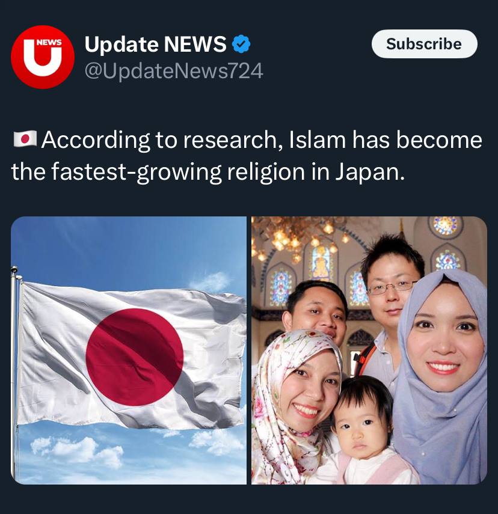Click the red circle on the flag image
This screenshot has width=498, height=514.
click(x=134, y=357)
